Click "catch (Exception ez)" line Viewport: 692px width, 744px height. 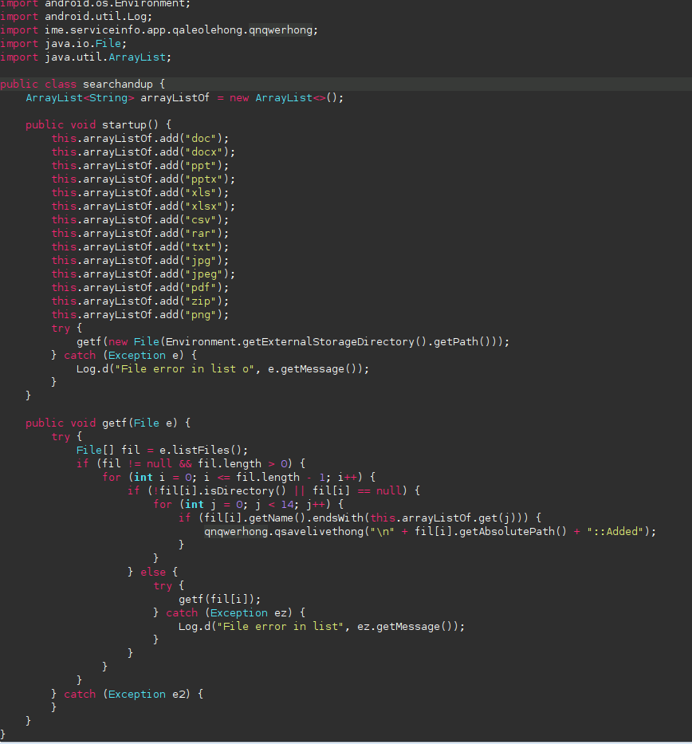pos(229,613)
